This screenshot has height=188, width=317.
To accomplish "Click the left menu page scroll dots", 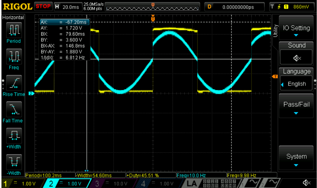I will (3, 84).
